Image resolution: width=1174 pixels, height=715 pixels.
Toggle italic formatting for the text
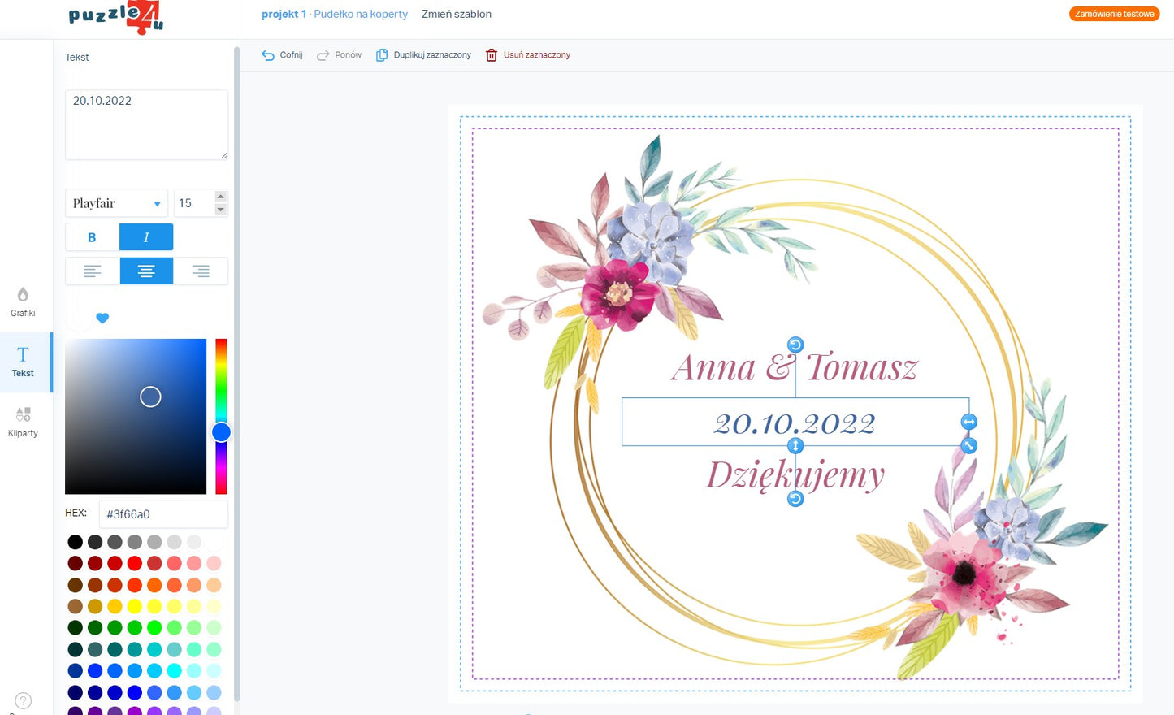(x=146, y=237)
